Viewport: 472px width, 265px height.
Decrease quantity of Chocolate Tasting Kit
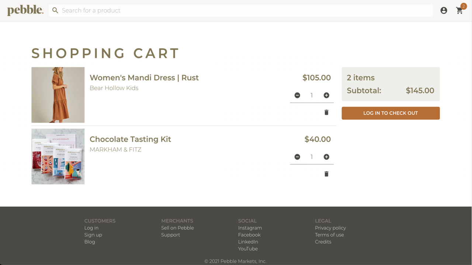(x=297, y=157)
